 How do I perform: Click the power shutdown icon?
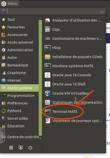click(x=30, y=148)
